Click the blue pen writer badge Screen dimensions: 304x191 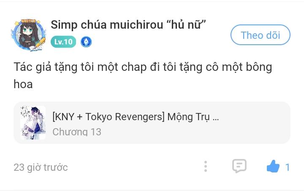coord(86,42)
